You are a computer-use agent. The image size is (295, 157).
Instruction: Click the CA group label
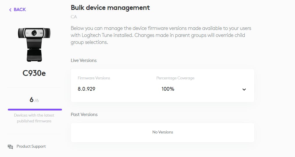tap(74, 17)
